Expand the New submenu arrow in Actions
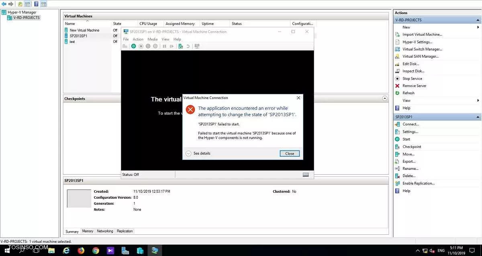Screen dimensions: 482x256 (x=478, y=27)
